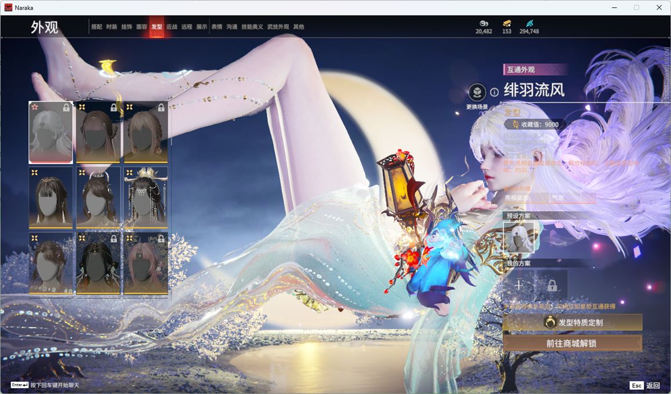The height and width of the screenshot is (394, 671).
Task: Select the white-haired locked hairstyle thumbnail
Action: [x=50, y=133]
